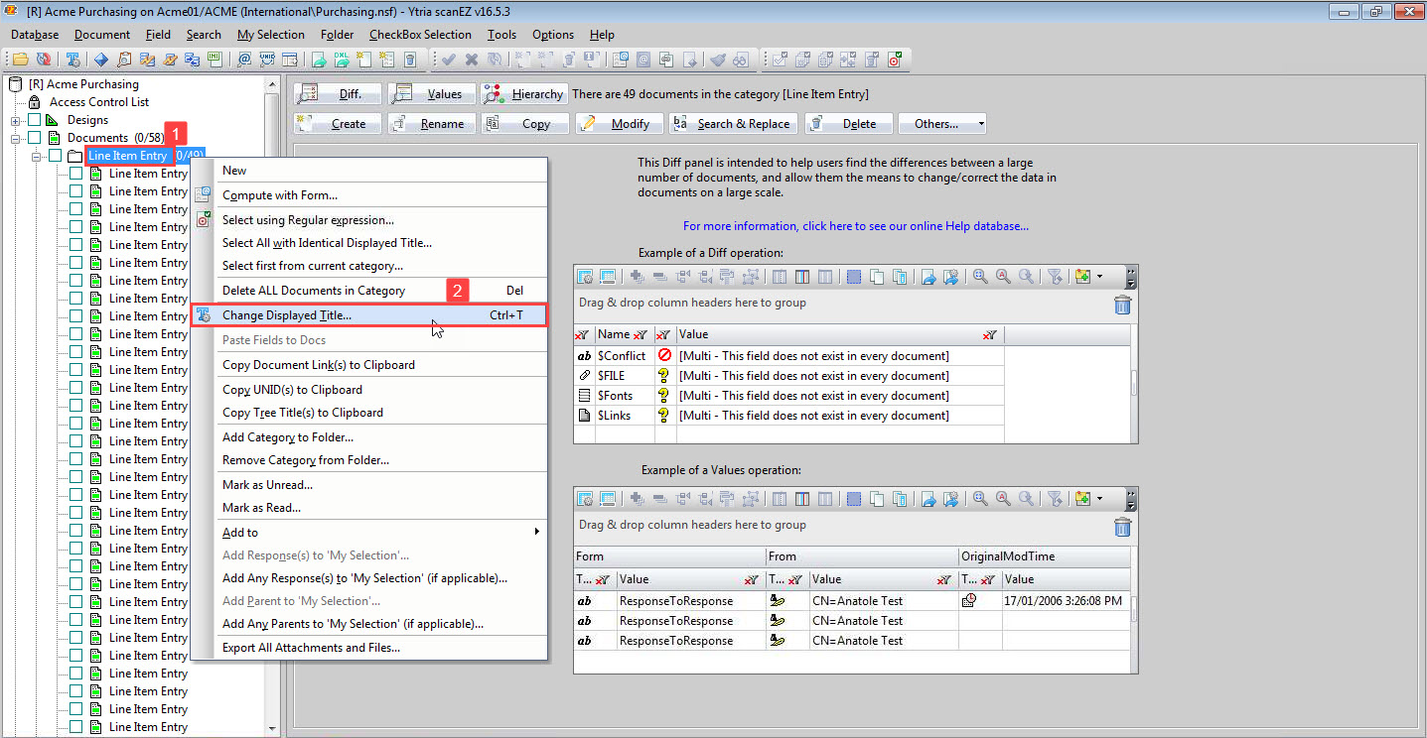Click the filter funnel icon in Diff example toolbar
The width and height of the screenshot is (1427, 738).
pos(1055,277)
